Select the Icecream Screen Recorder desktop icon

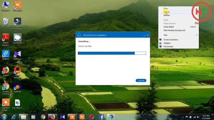(6, 105)
